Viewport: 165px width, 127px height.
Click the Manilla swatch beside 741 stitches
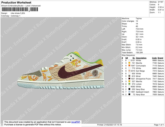(129, 63)
